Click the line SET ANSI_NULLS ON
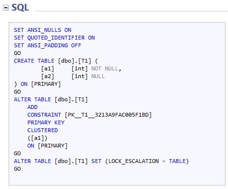Viewport: 228px width, 189px height. coord(42,30)
